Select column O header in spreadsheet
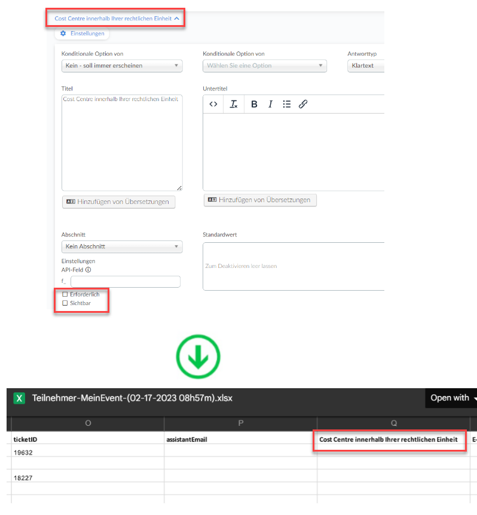 (x=88, y=423)
